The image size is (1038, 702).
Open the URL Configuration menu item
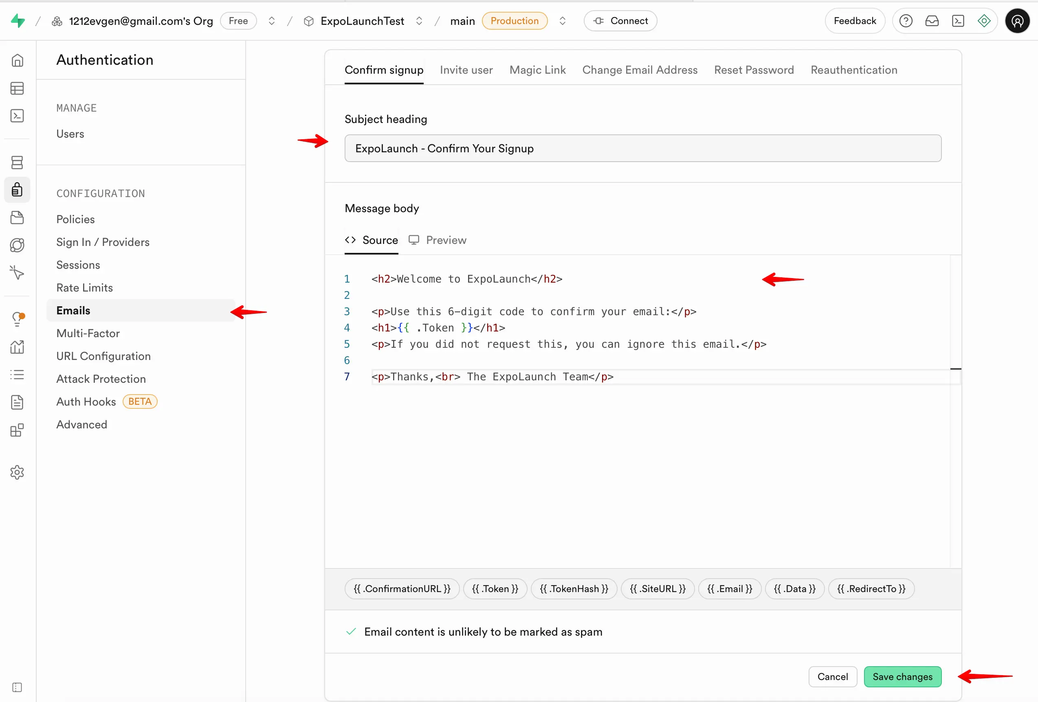(x=103, y=356)
